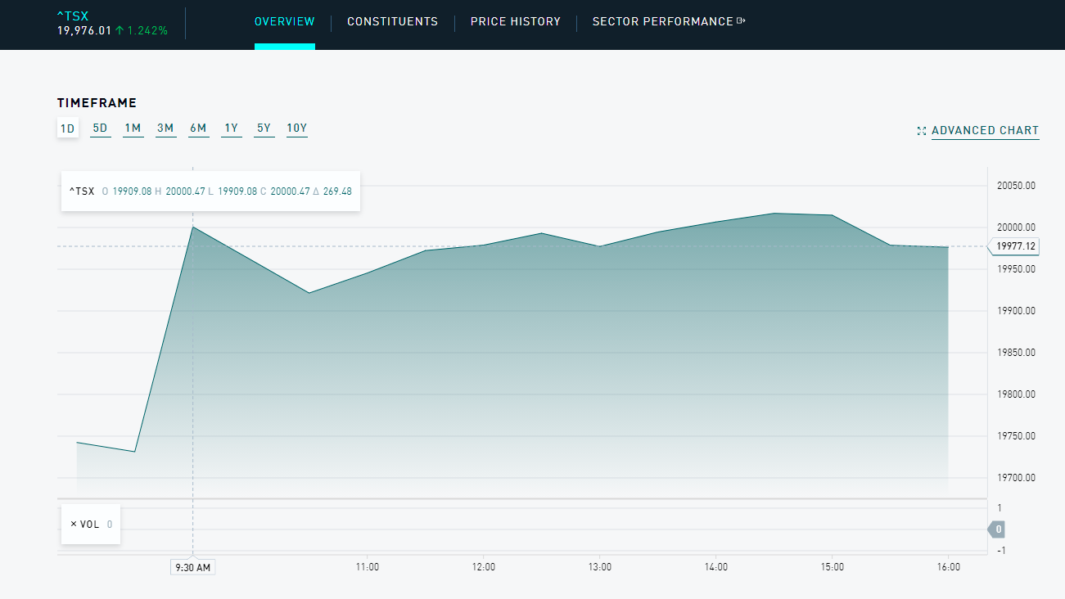This screenshot has height=599, width=1065.
Task: Switch to the Constituents tab
Action: coord(393,22)
